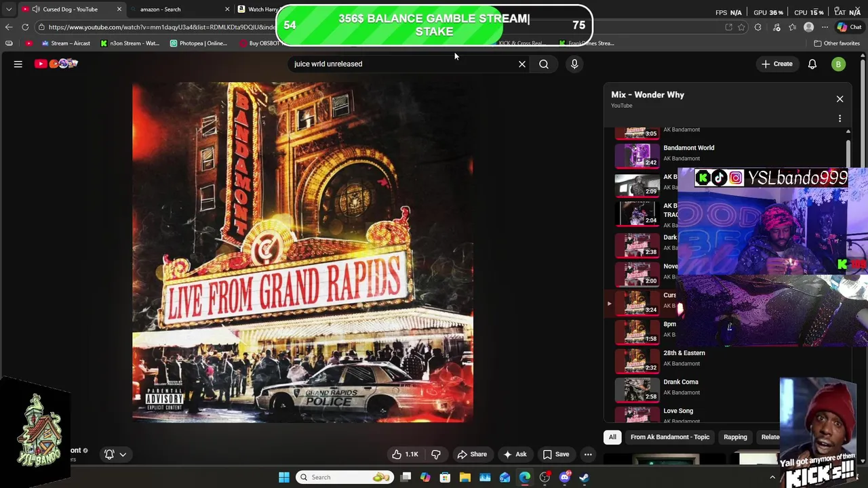This screenshot has width=868, height=488.
Task: Expand the Other favorites folder
Action: pos(837,43)
